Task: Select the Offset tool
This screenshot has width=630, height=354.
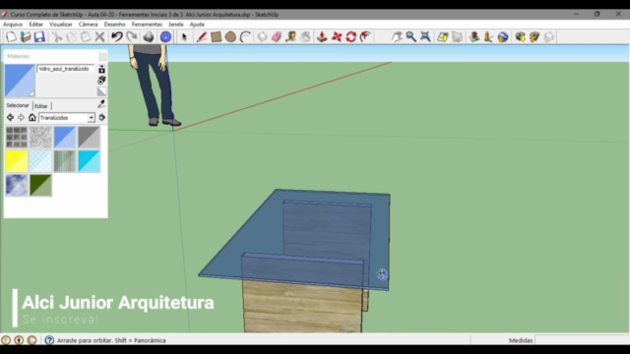Action: click(365, 37)
